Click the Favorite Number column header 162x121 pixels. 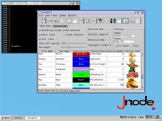[115, 51]
